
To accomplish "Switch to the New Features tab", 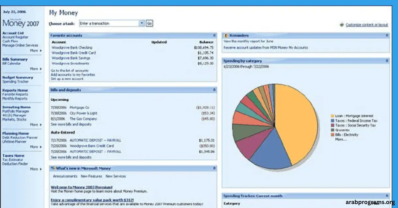I will [x=91, y=176].
